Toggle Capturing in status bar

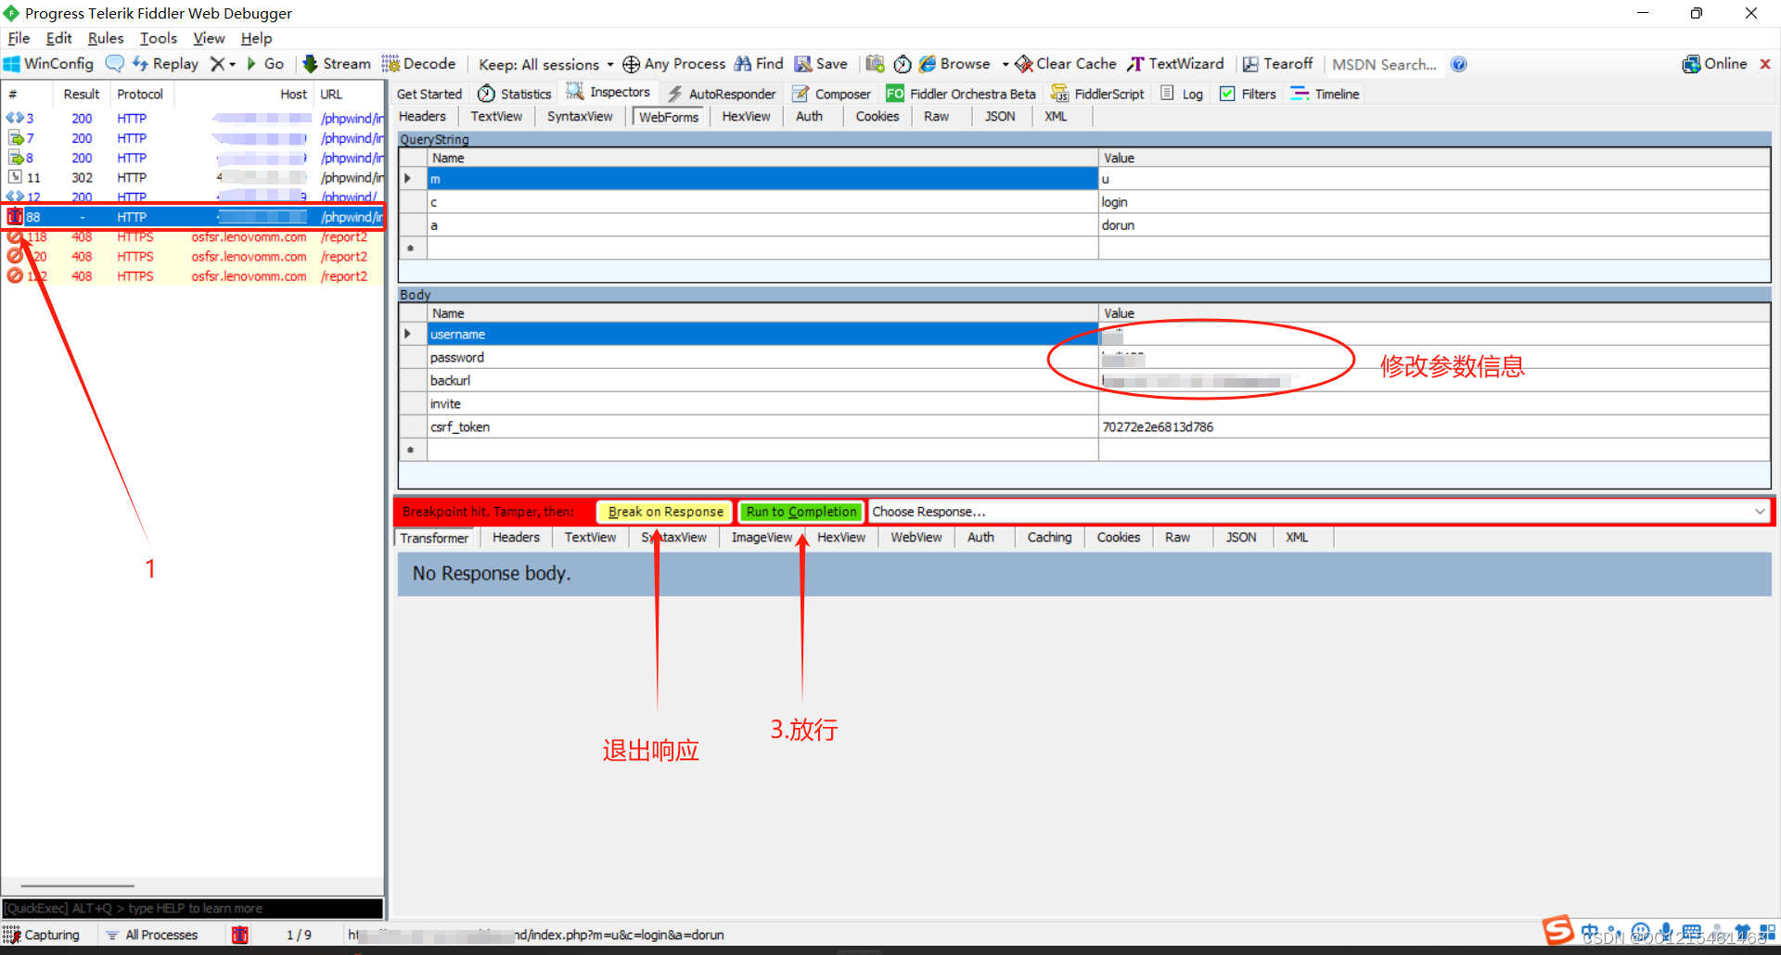point(42,935)
